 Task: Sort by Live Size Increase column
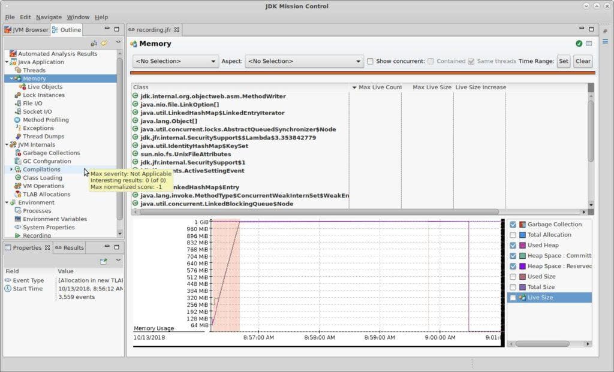pyautogui.click(x=480, y=87)
